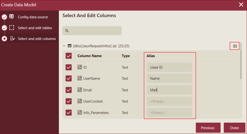Screen dimensions: 247x134
Task: Click the Config data source step icon
Action: click(12, 17)
